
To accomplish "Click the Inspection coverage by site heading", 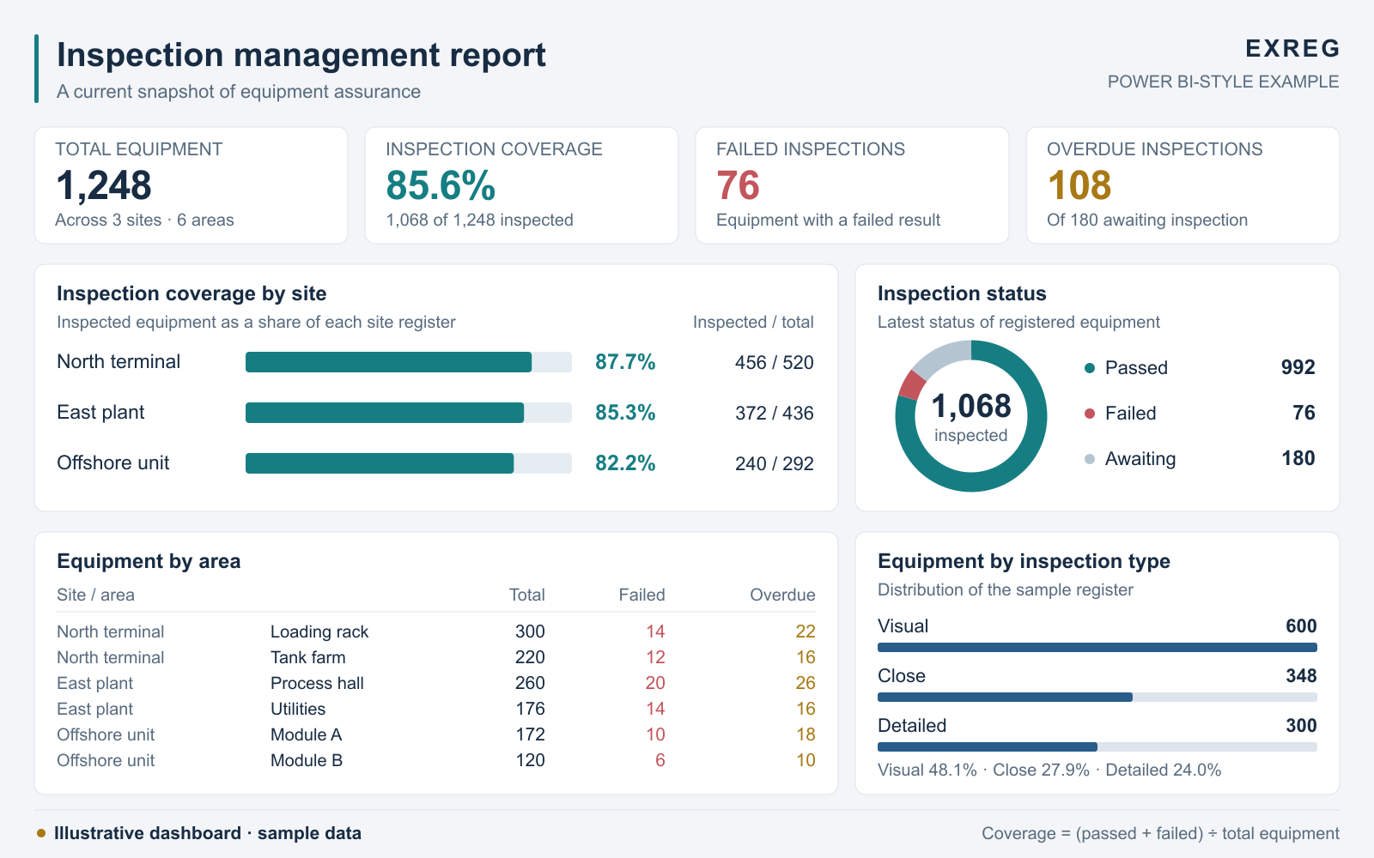I will (192, 293).
